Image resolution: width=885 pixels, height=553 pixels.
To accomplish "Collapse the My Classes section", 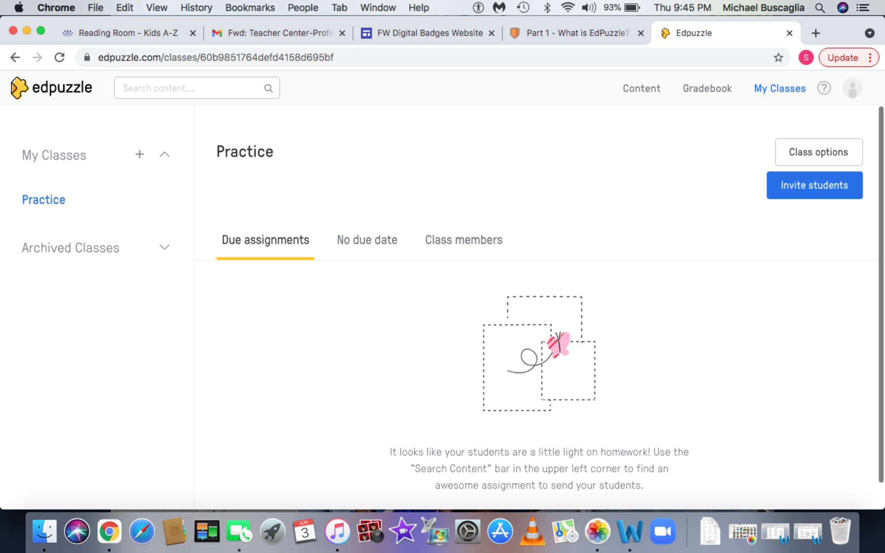I will 164,154.
